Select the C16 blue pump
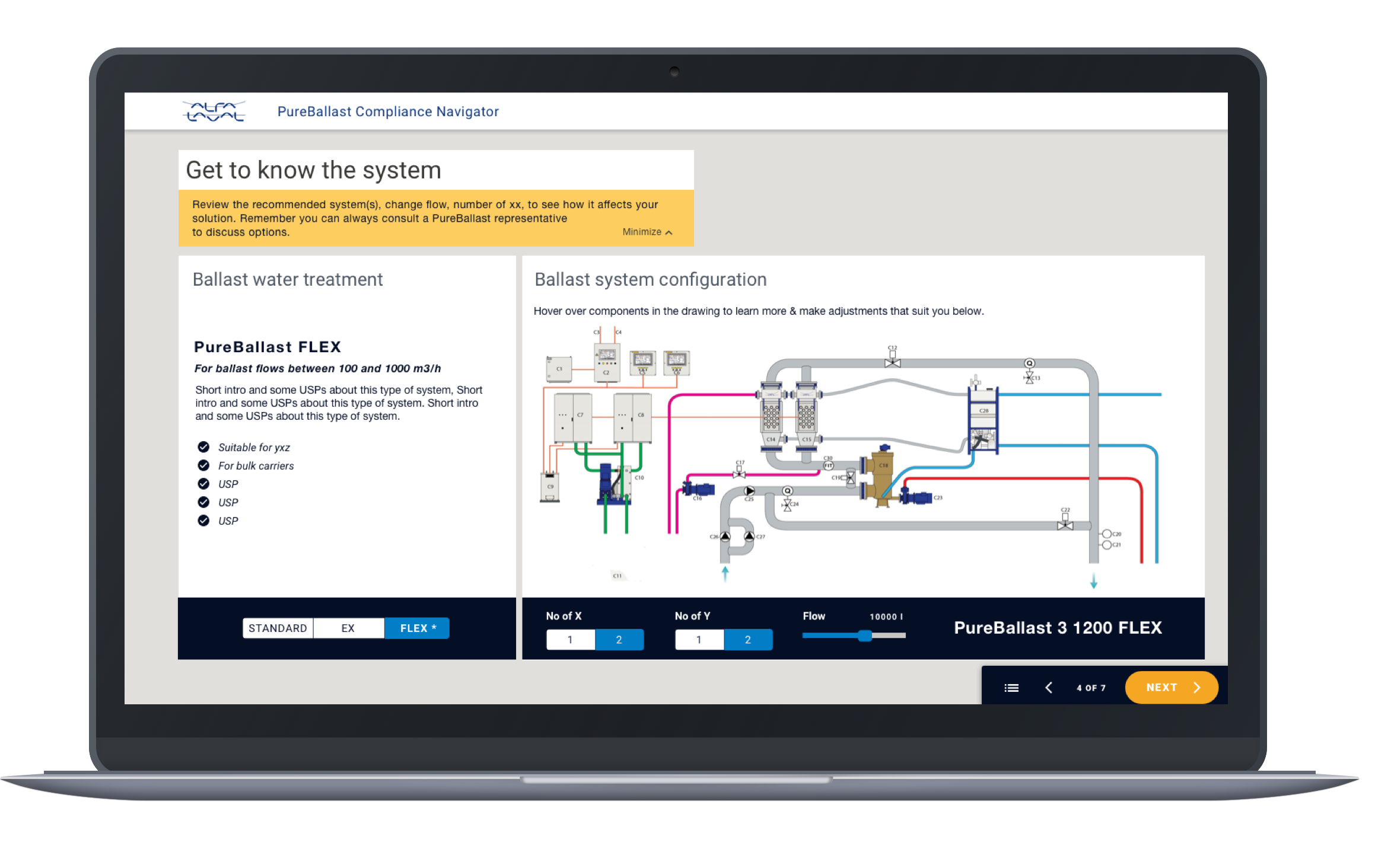1375x862 pixels. click(x=698, y=489)
